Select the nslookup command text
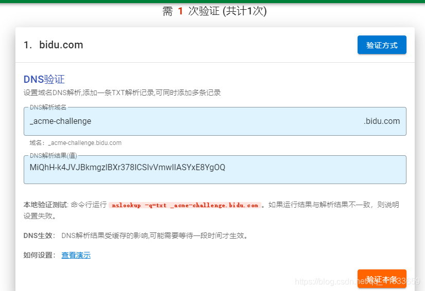Image resolution: width=425 pixels, height=291 pixels. coord(185,205)
